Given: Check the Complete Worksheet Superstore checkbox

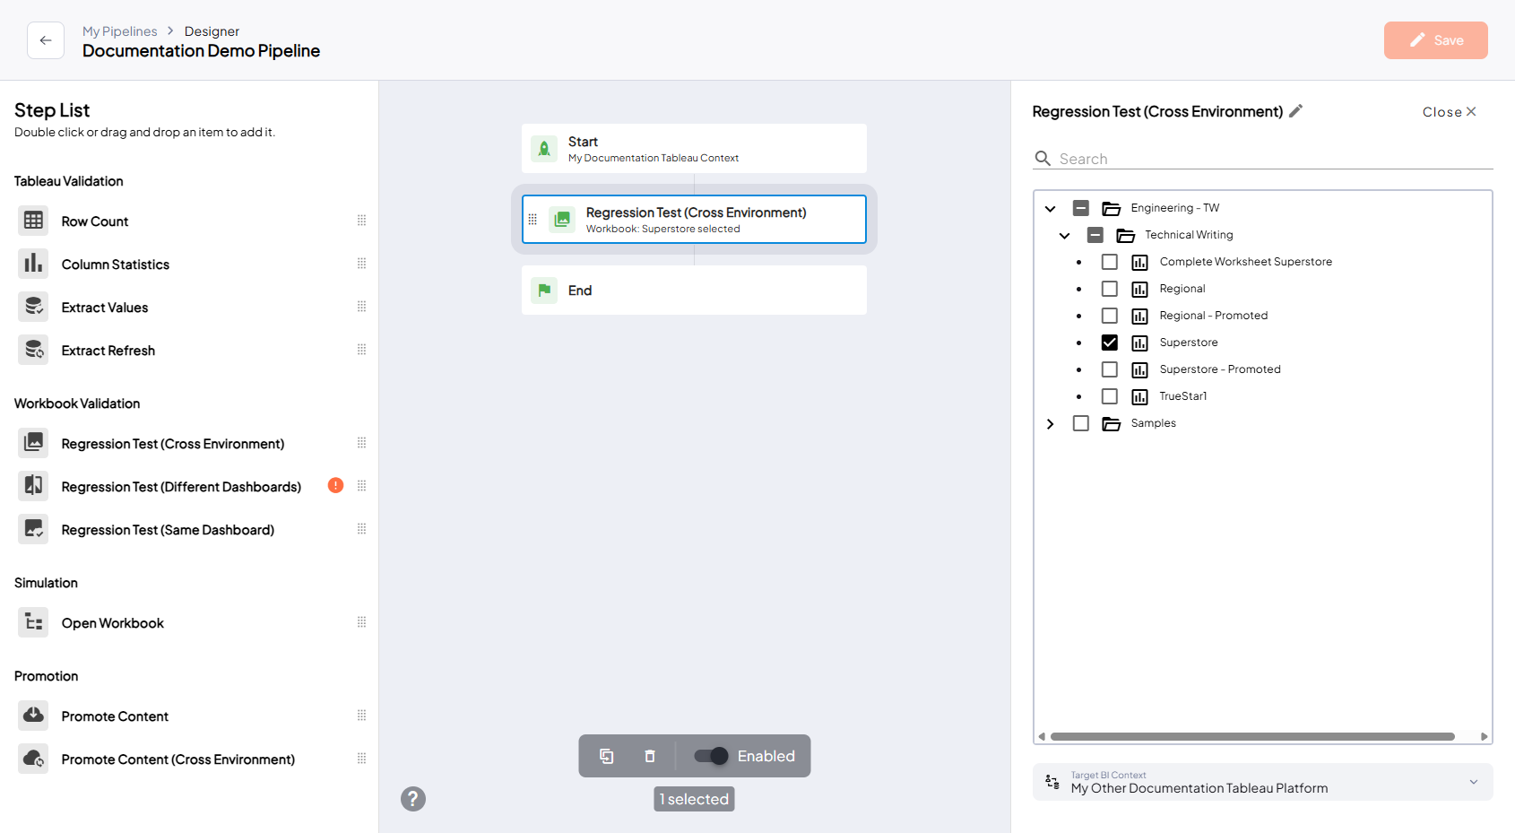Looking at the screenshot, I should 1110,262.
